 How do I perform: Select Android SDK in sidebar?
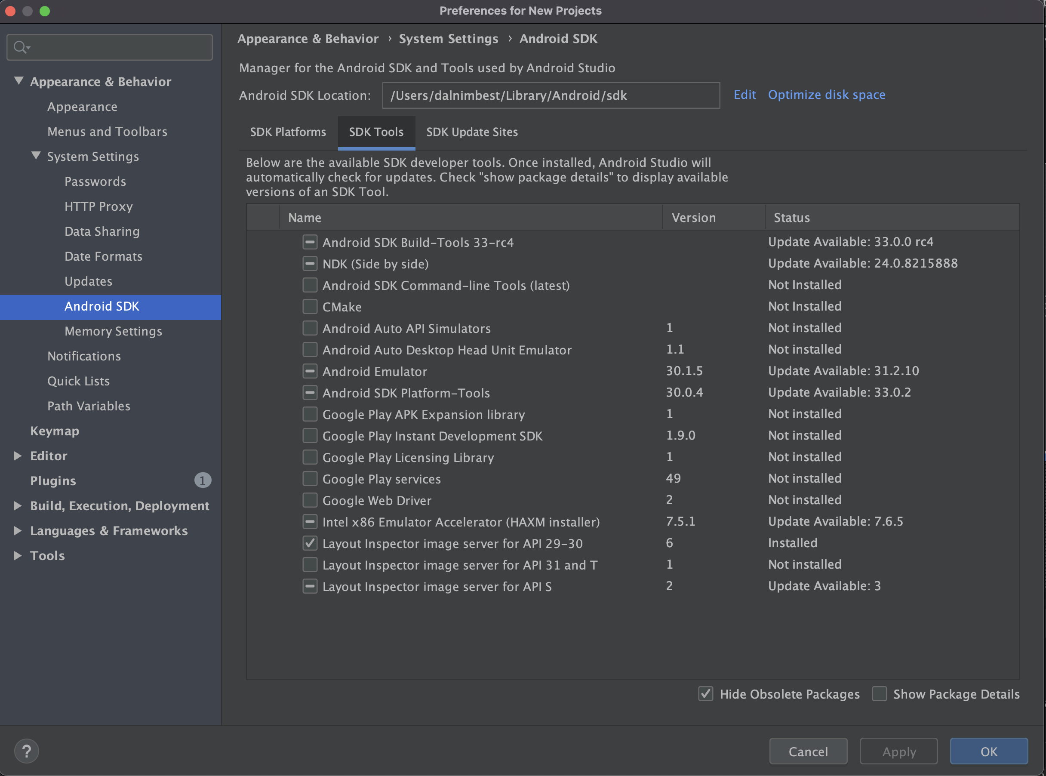pos(111,307)
